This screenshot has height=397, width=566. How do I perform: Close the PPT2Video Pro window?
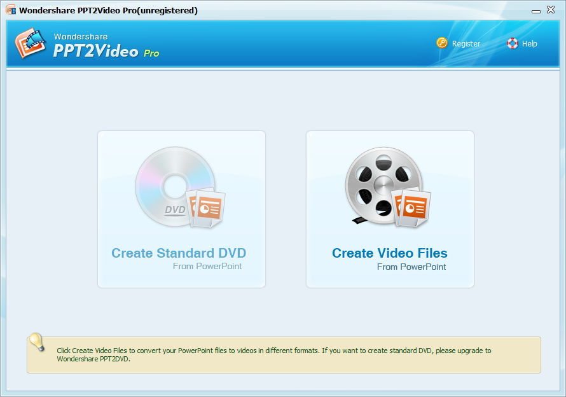point(551,10)
